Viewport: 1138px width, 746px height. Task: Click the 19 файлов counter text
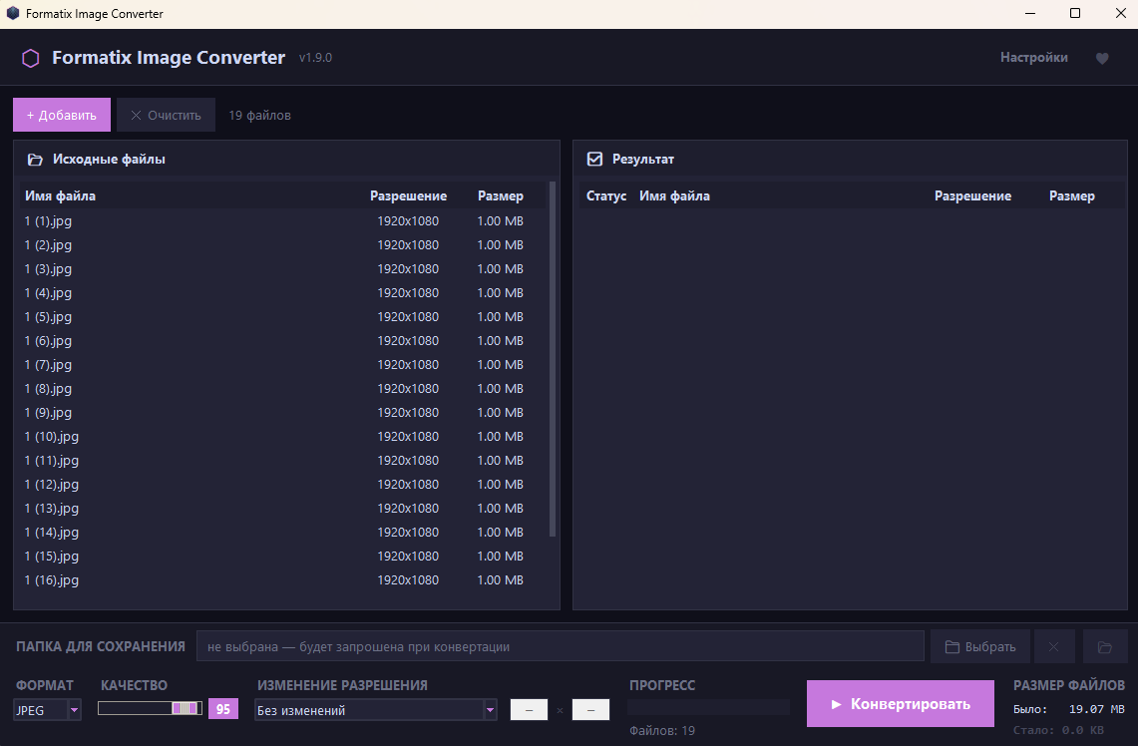click(x=260, y=116)
